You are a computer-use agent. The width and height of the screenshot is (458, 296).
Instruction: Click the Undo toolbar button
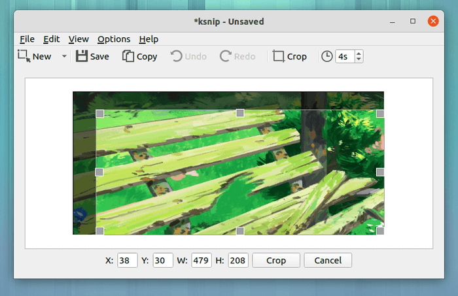pos(188,56)
